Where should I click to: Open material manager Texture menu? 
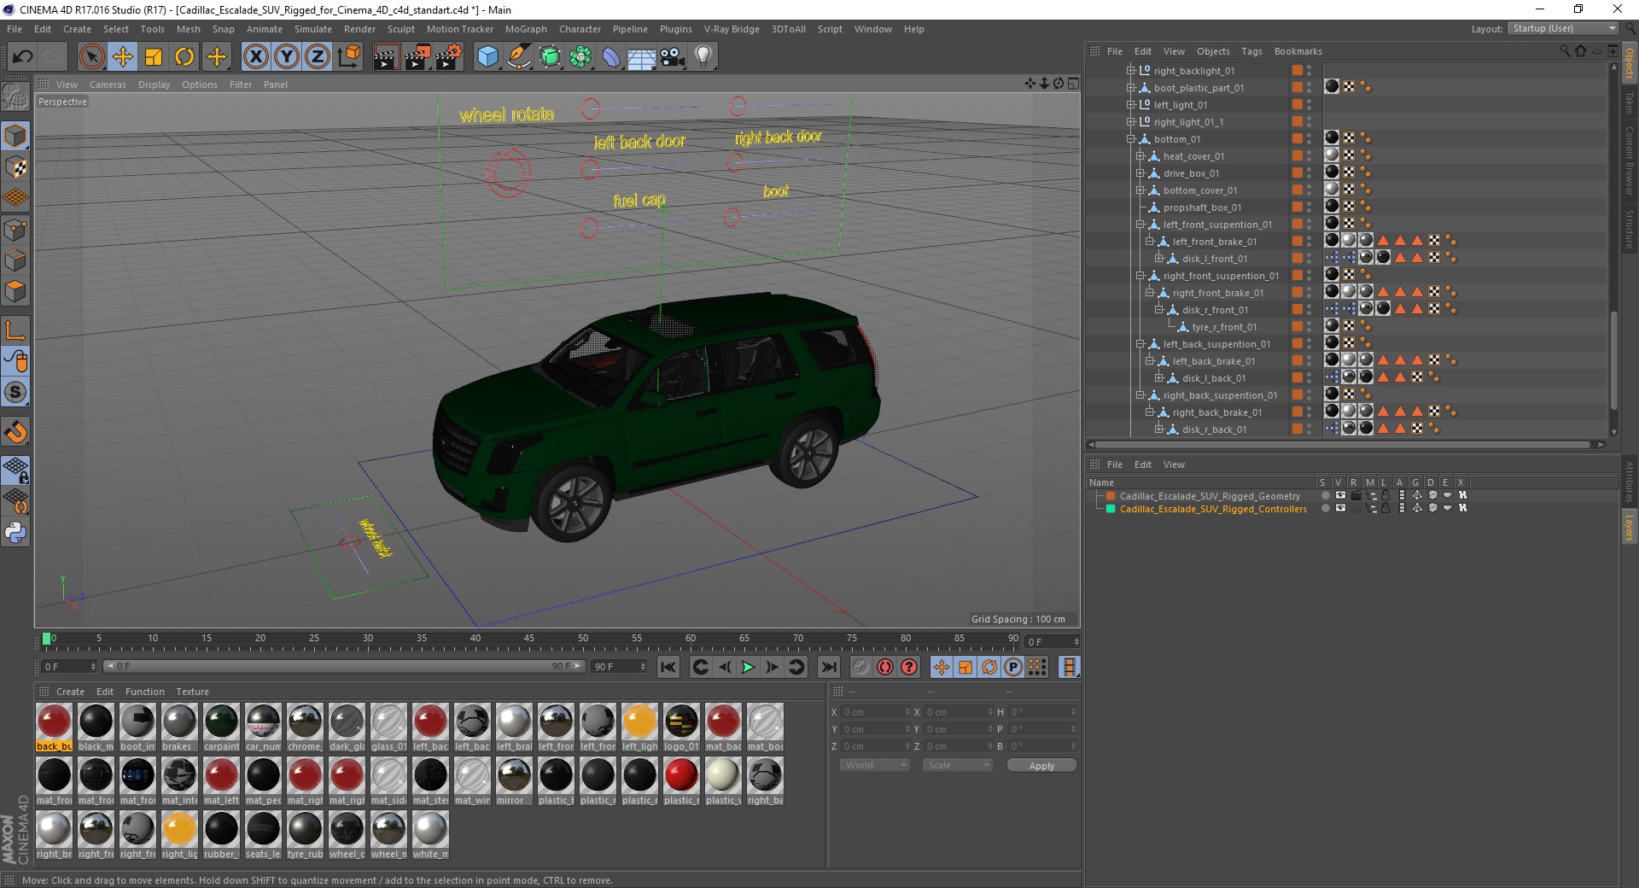(192, 692)
